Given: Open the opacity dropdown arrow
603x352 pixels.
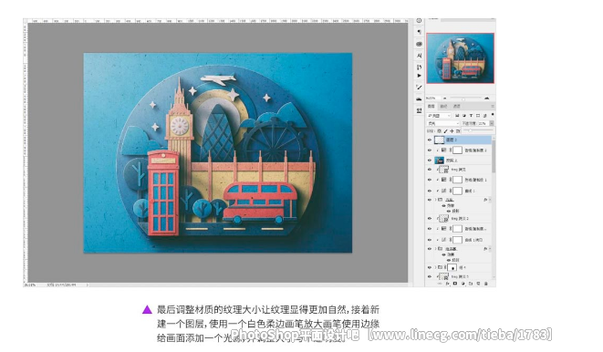Looking at the screenshot, I should (x=492, y=123).
